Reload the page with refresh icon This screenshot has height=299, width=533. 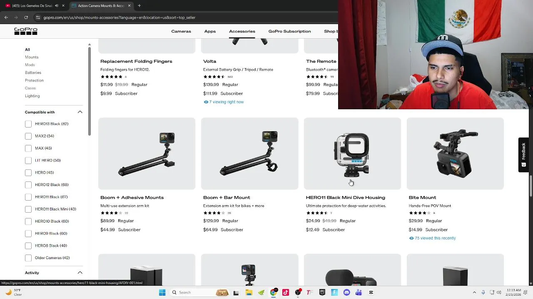26,17
